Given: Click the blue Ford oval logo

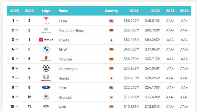Looking at the screenshot, I should click(x=46, y=87).
